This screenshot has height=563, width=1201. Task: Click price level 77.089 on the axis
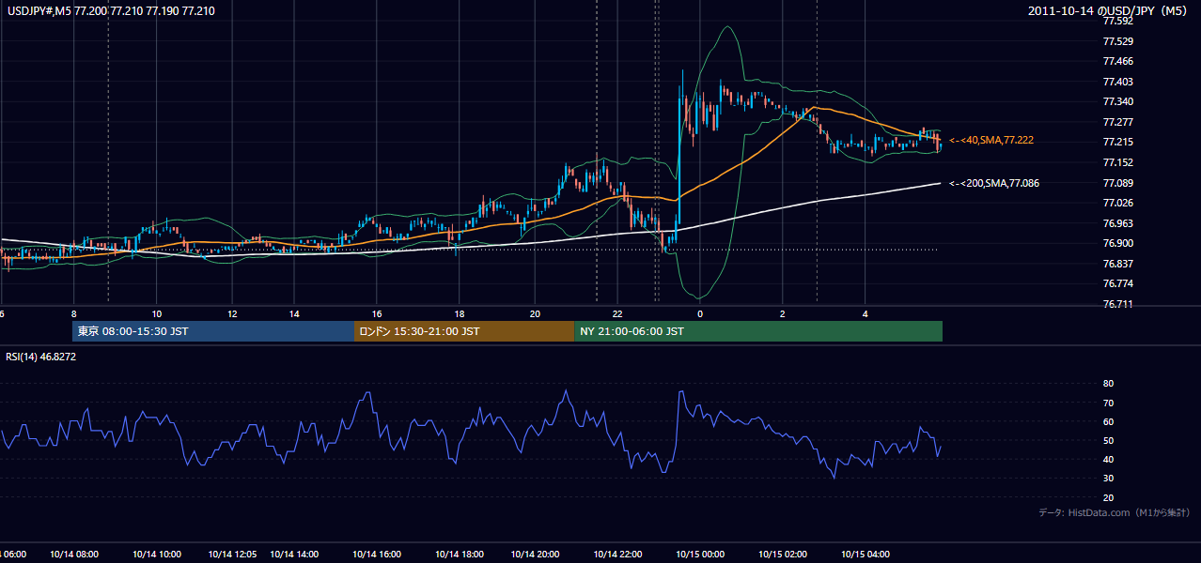1117,183
